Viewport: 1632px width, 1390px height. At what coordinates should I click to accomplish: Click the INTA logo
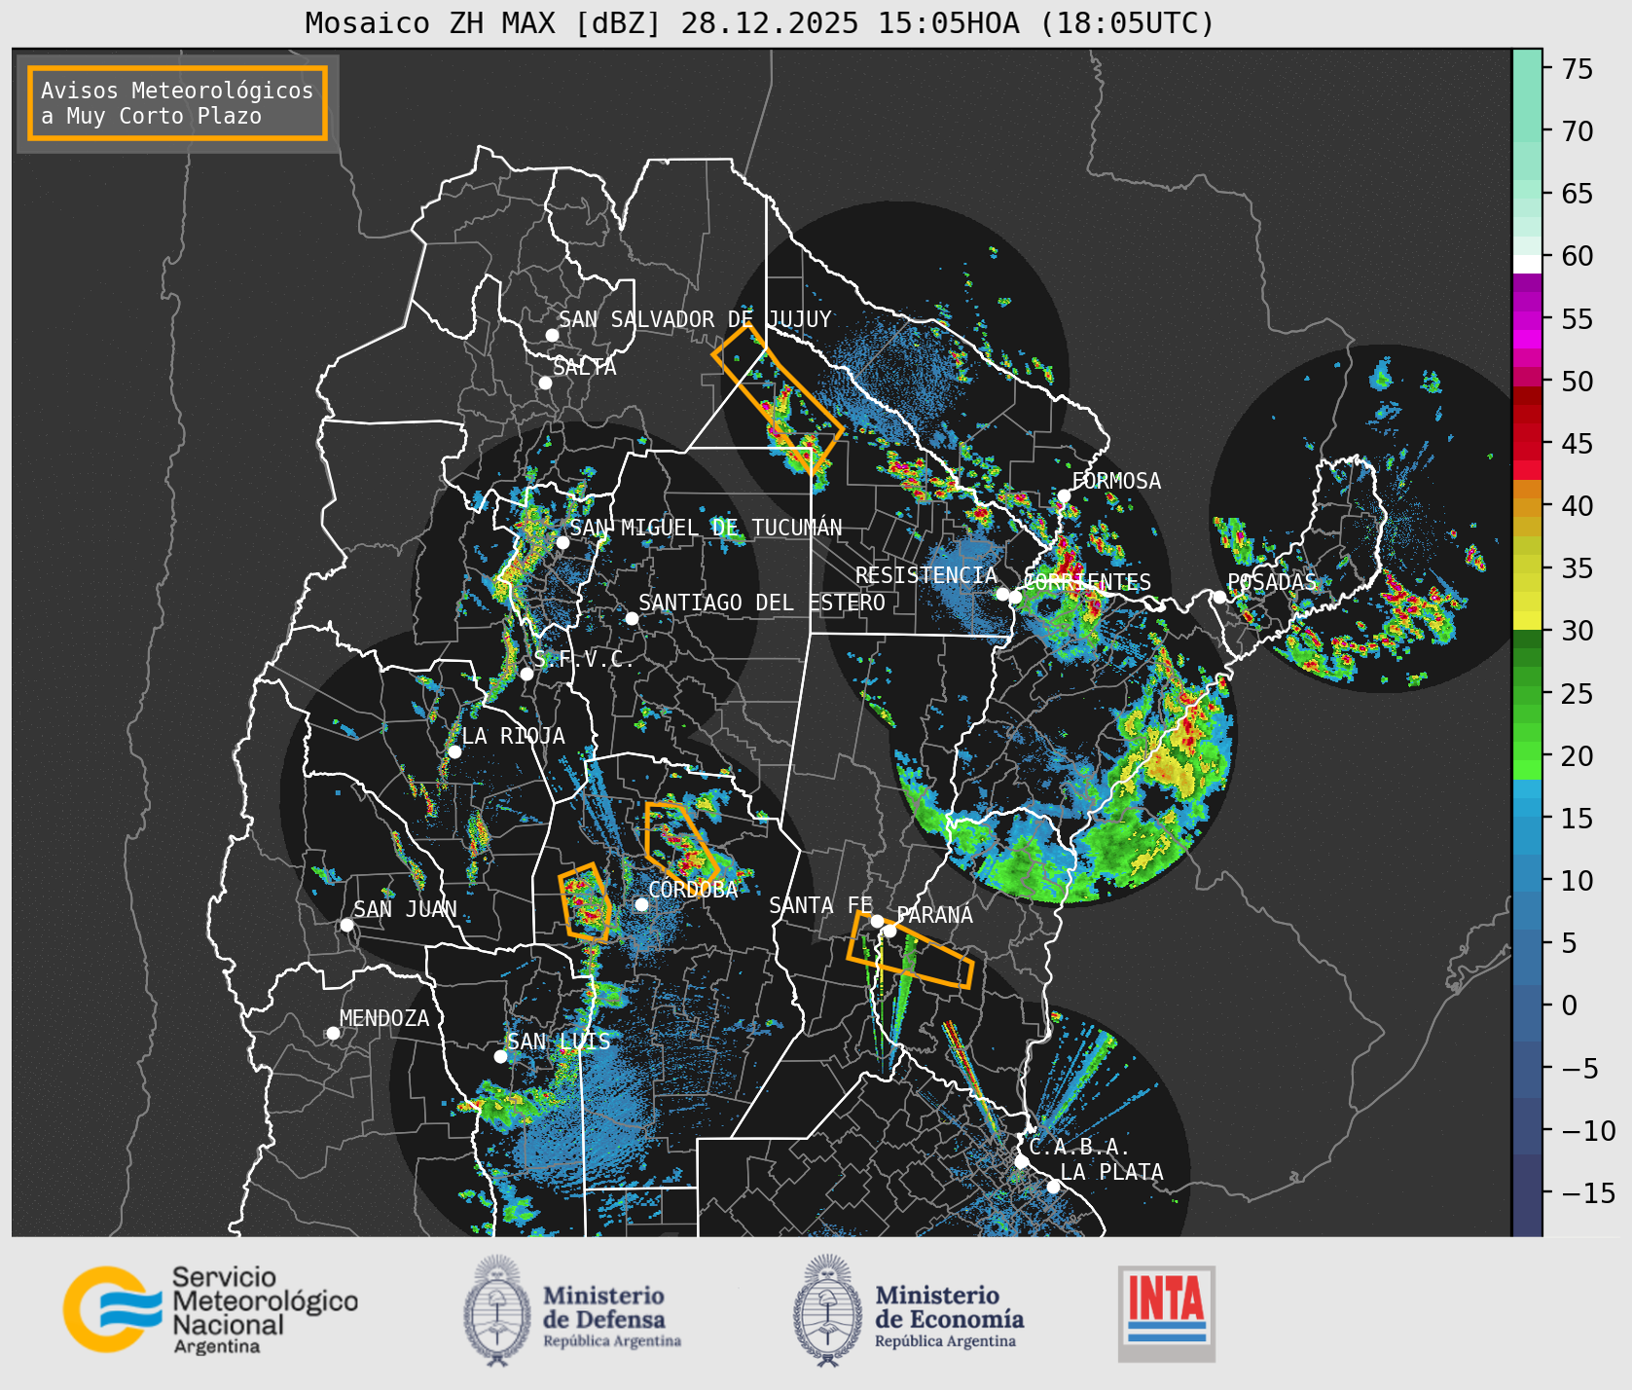(1166, 1313)
